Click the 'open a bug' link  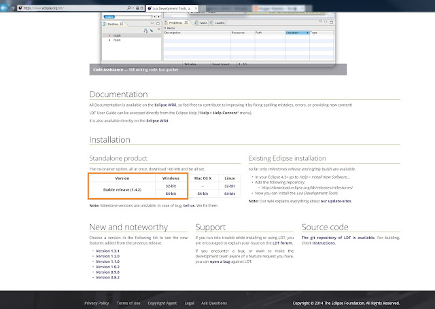click(220, 261)
